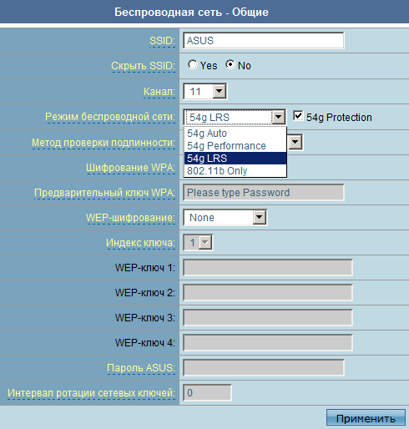Open the SSID help link label
This screenshot has width=409, height=429.
162,41
